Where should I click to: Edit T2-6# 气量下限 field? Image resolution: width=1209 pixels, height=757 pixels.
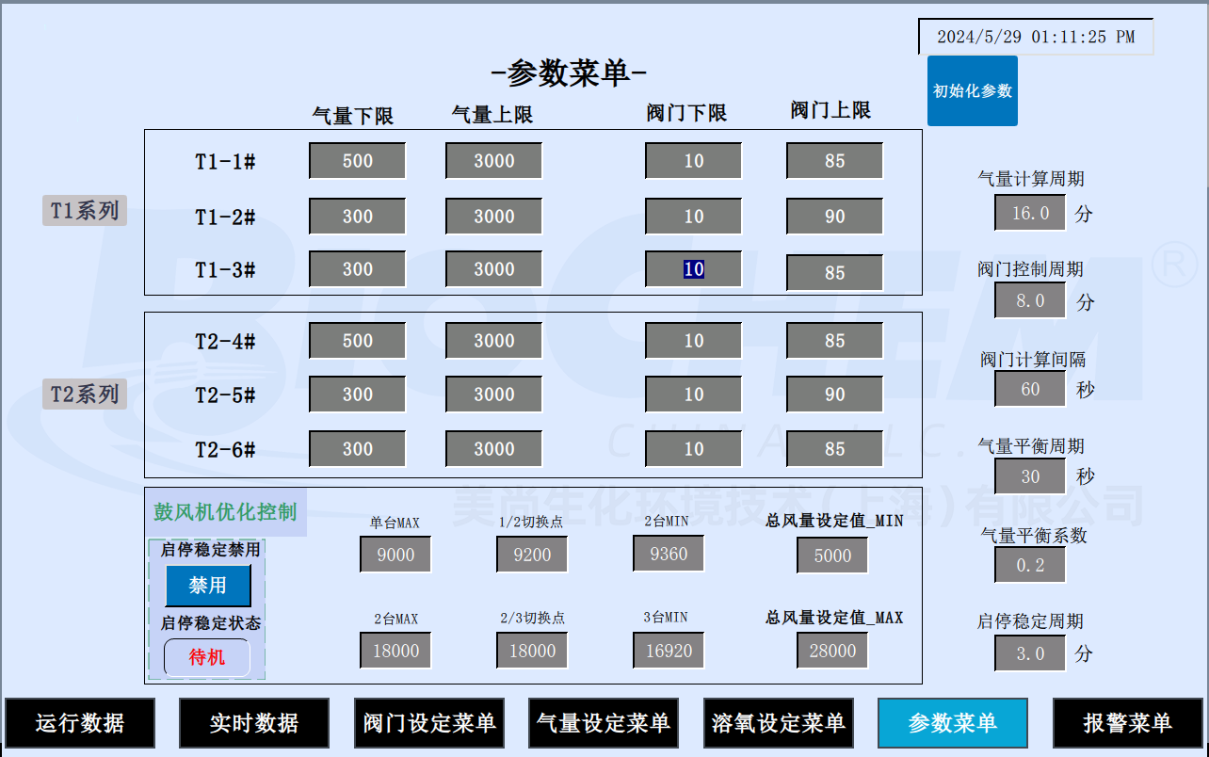coord(358,449)
